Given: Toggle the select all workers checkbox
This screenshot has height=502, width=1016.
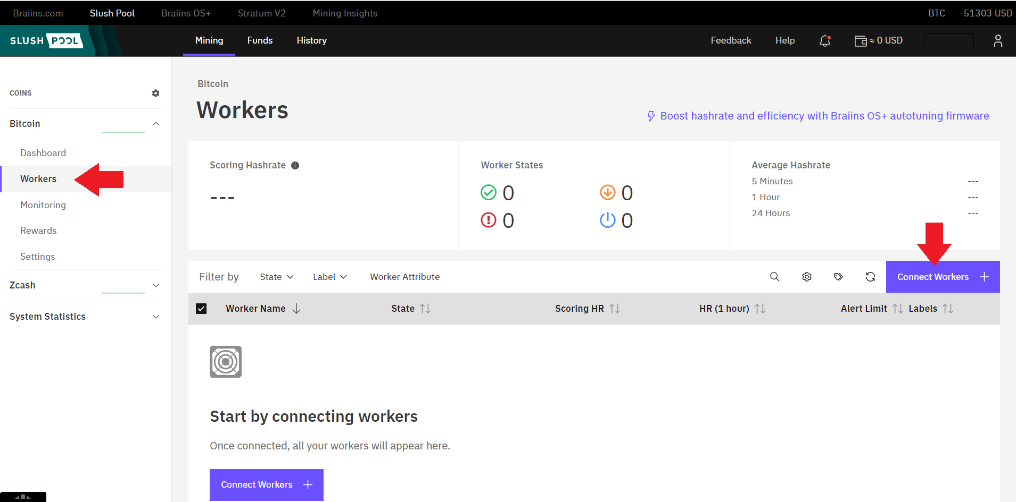Looking at the screenshot, I should coord(201,309).
